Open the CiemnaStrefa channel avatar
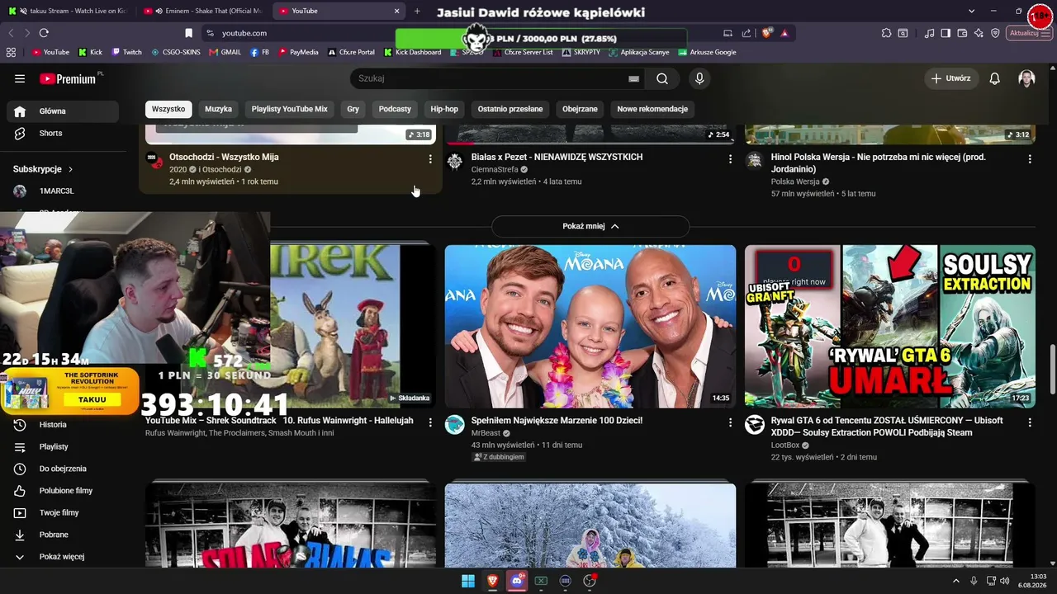 tap(455, 161)
